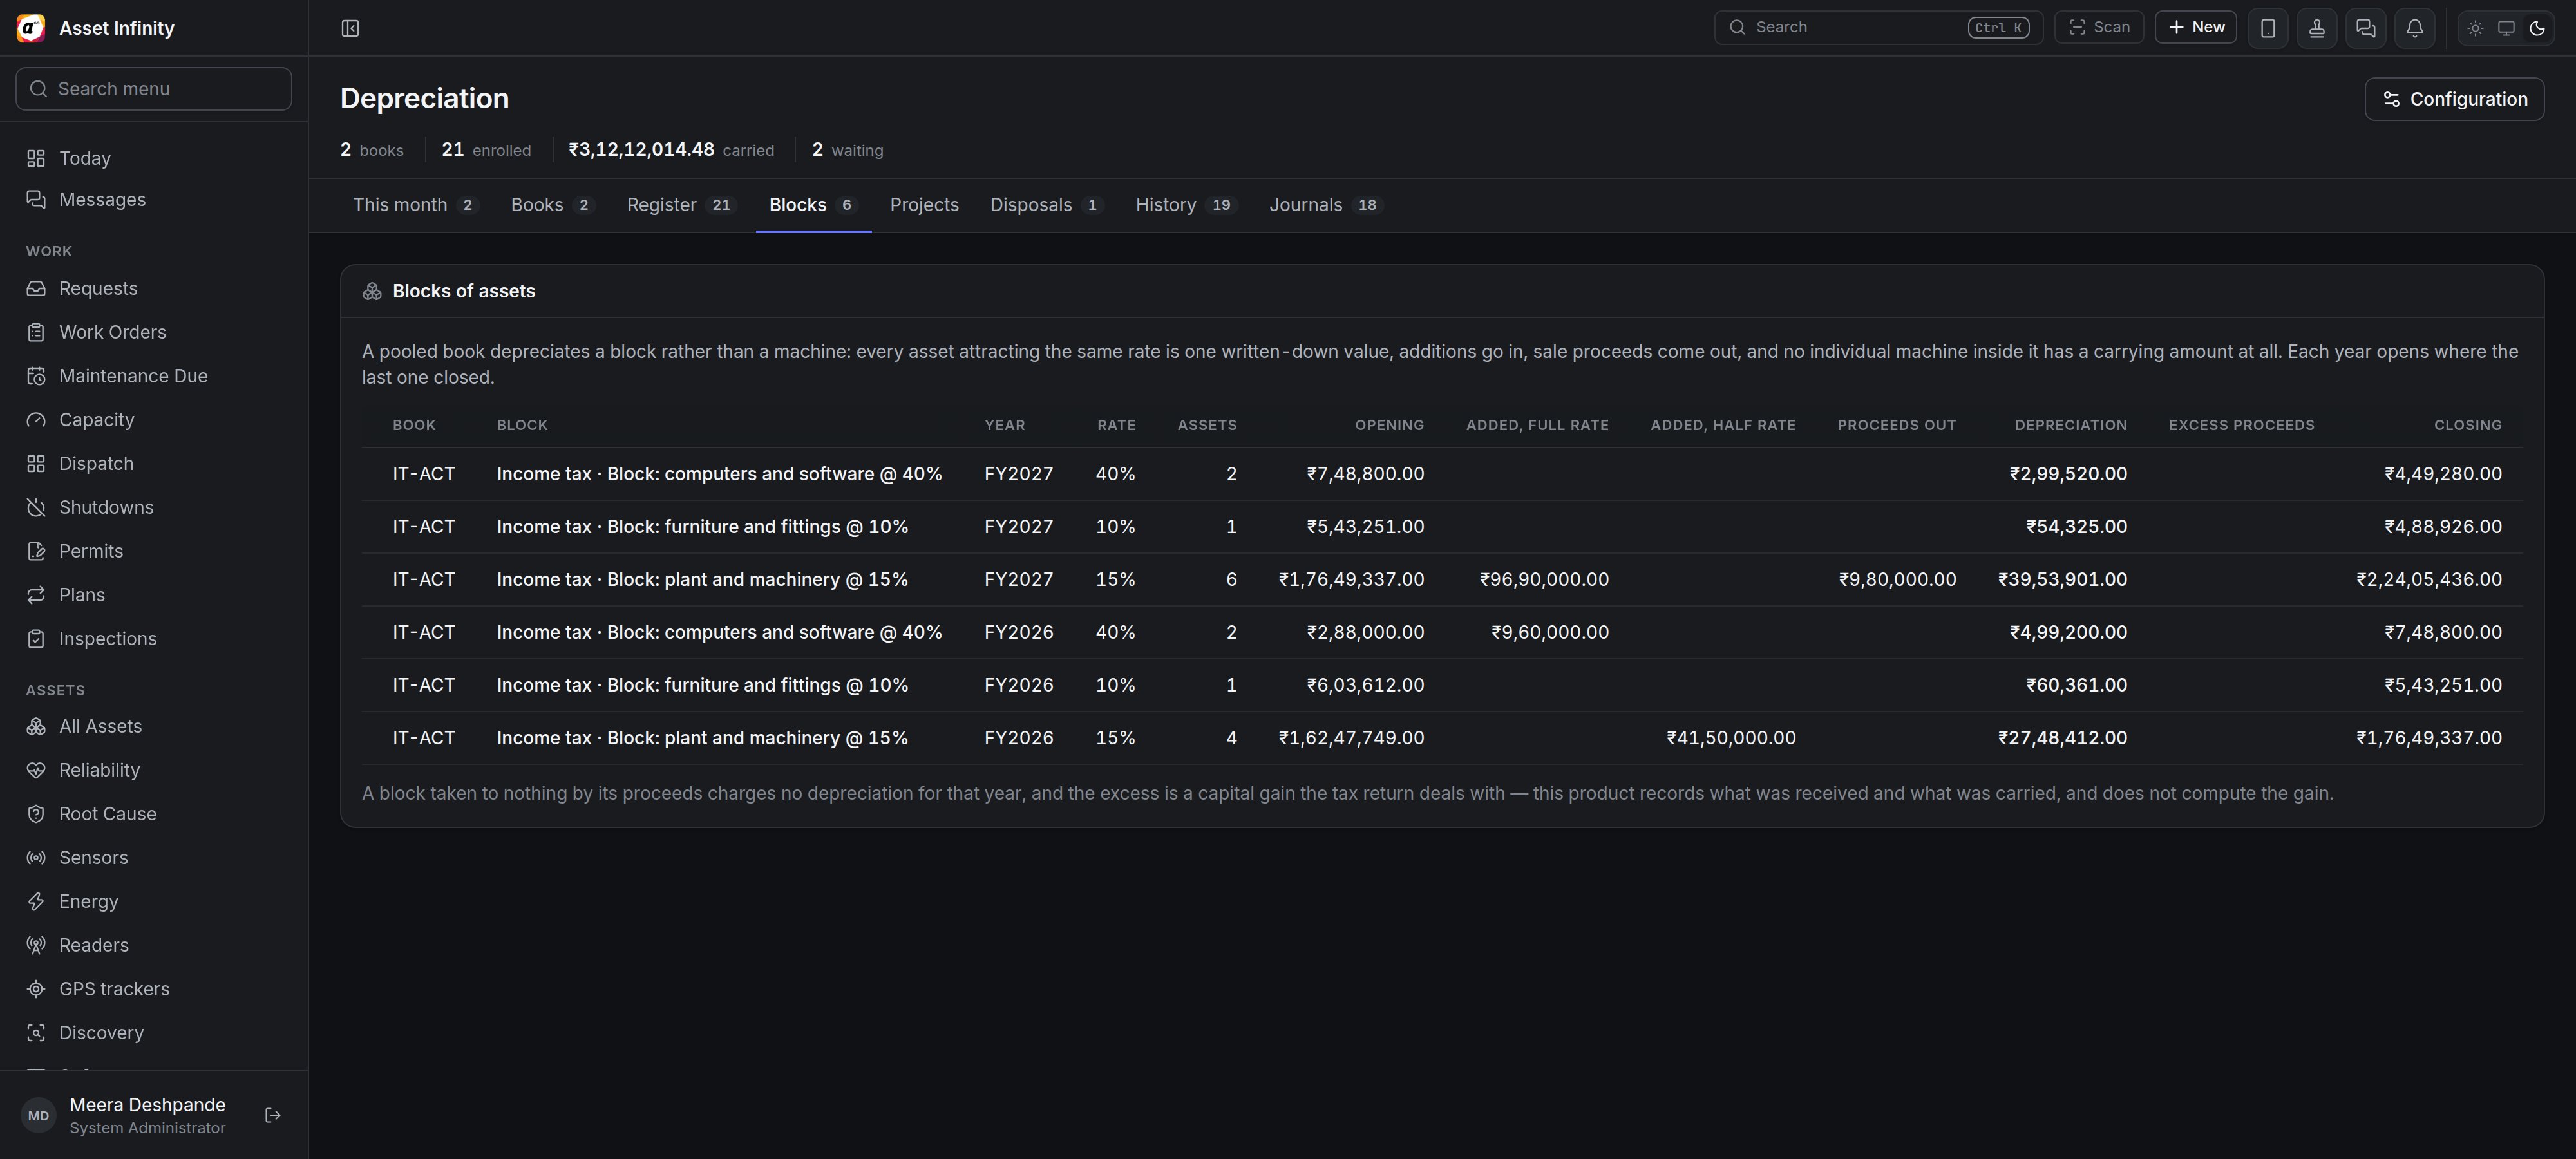The height and width of the screenshot is (1159, 2576).
Task: Open Today in the sidebar
Action: coord(154,158)
